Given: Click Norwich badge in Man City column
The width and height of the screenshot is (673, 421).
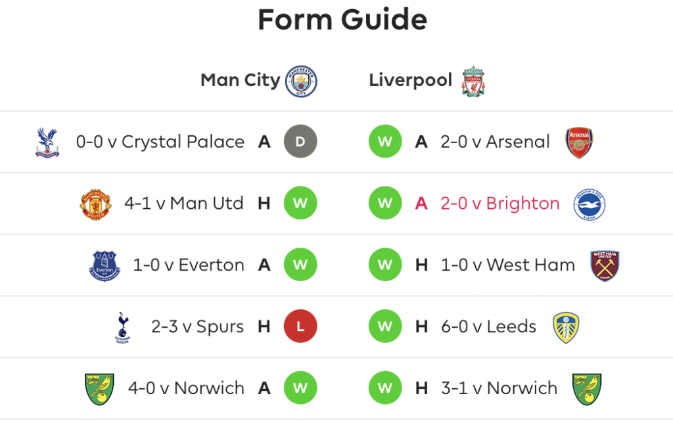Looking at the screenshot, I should [x=99, y=389].
